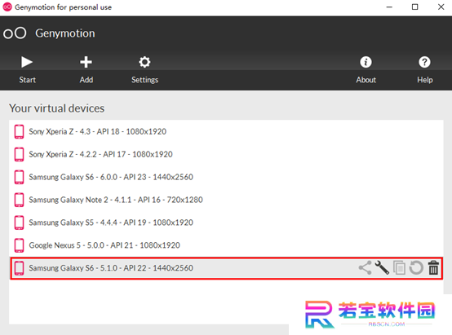Open wrench settings for Galaxy S6 5.1.0
Viewport: 452px width, 335px height.
pos(382,268)
